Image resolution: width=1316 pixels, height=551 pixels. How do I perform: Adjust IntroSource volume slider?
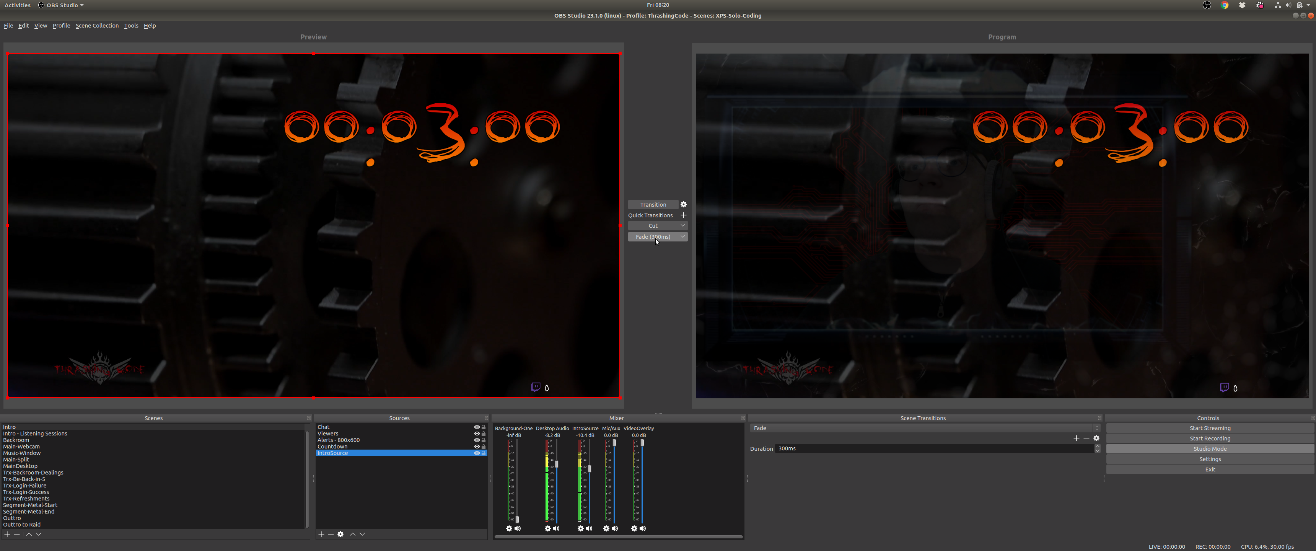point(589,469)
